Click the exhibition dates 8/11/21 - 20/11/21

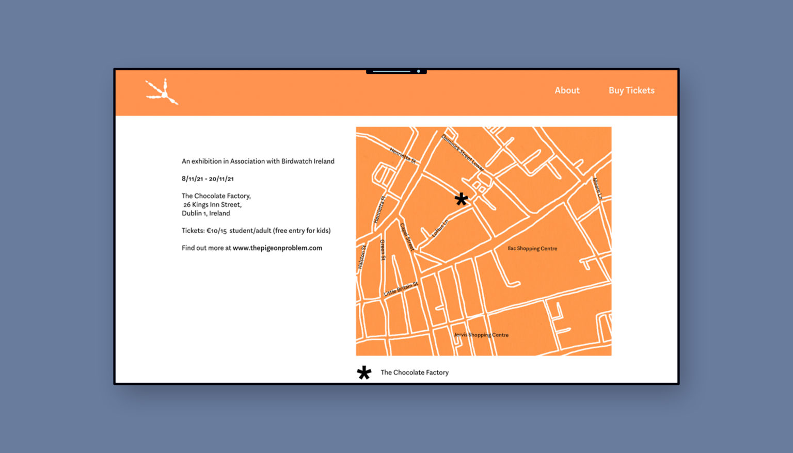pos(208,179)
